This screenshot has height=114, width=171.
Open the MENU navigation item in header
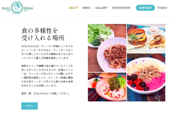click(86, 8)
